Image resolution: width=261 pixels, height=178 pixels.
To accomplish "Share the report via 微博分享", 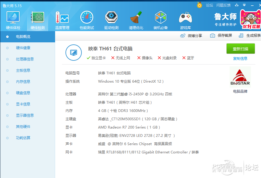I will [191, 36].
